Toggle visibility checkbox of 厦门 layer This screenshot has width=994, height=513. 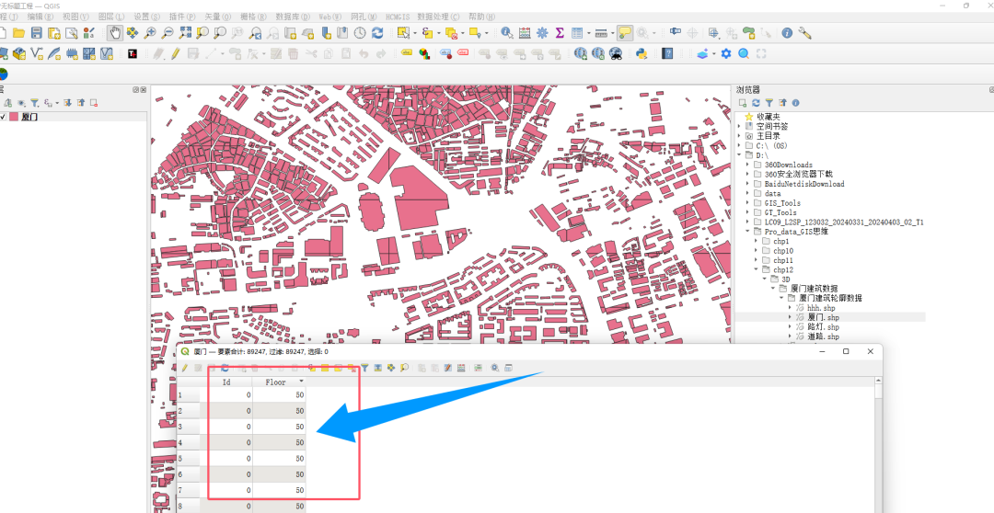3,117
